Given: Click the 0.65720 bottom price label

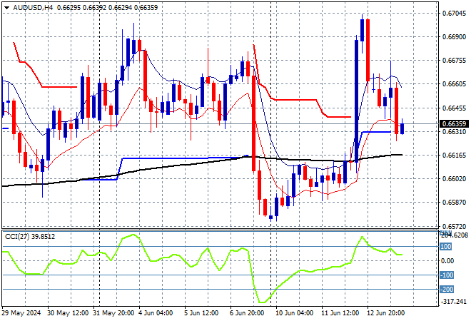Looking at the screenshot, I should [x=455, y=226].
